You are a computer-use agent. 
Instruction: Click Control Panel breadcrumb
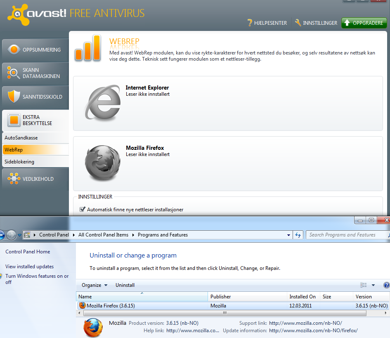click(54, 235)
